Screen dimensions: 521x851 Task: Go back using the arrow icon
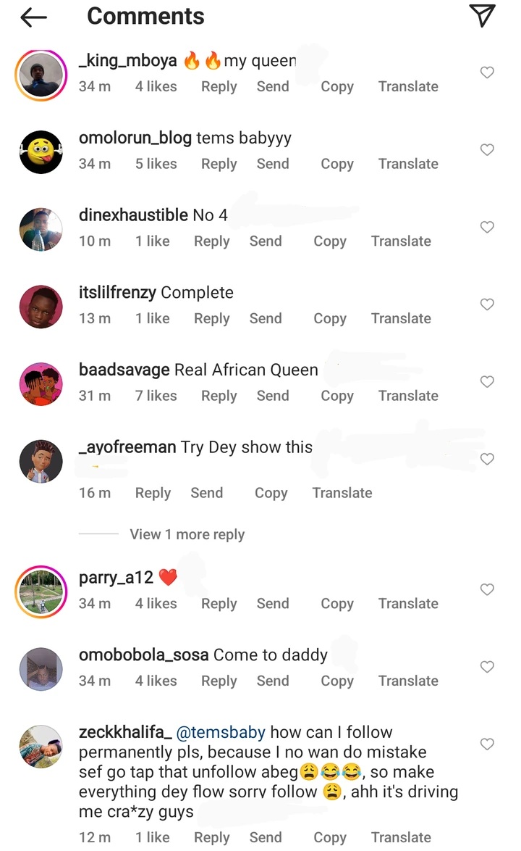pos(33,17)
